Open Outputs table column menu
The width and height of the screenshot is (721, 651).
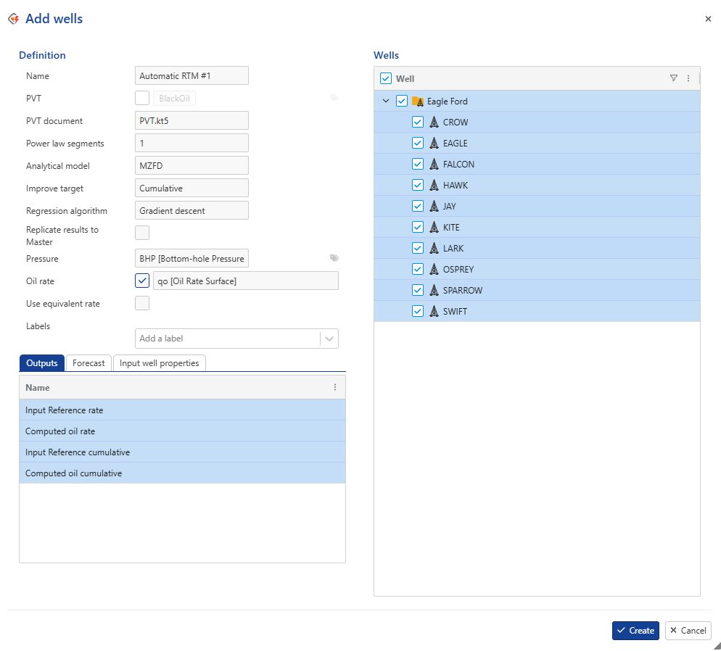(x=334, y=388)
